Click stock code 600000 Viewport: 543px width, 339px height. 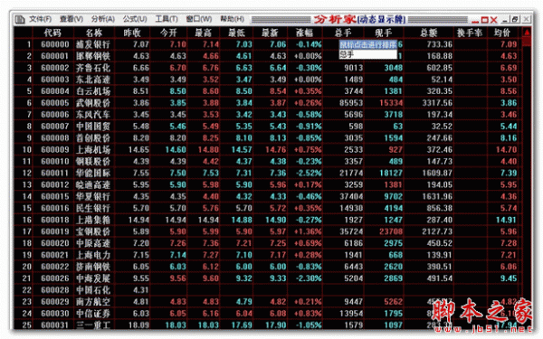coord(54,44)
